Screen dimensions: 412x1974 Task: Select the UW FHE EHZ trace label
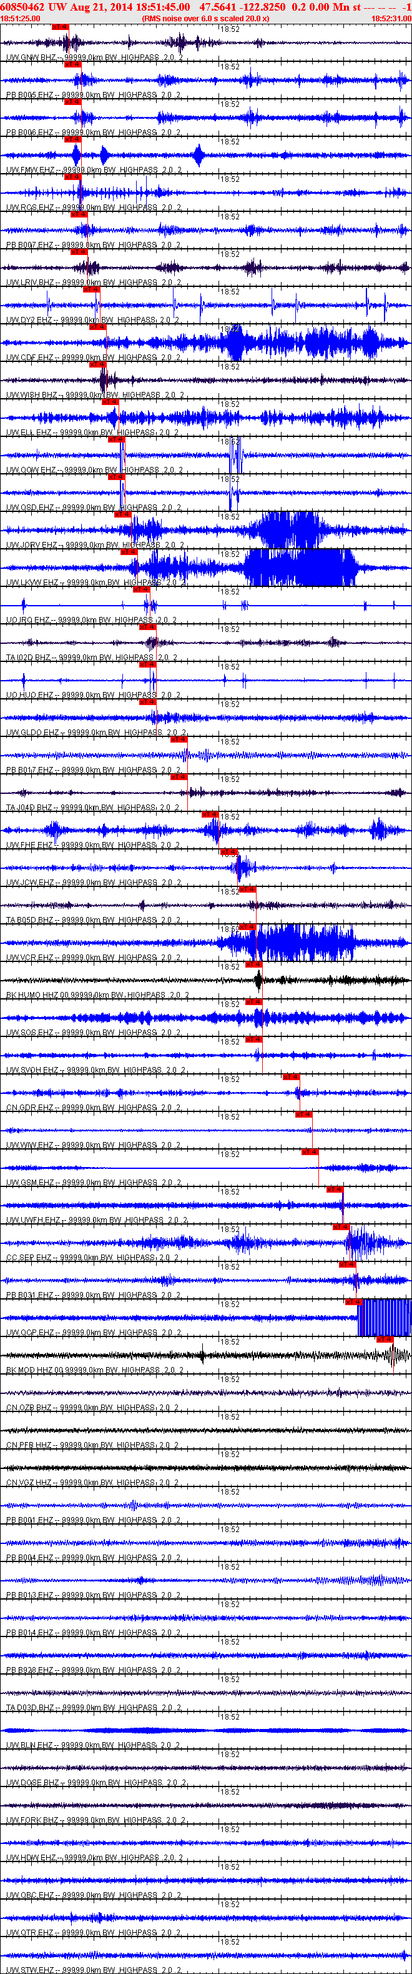(x=94, y=846)
